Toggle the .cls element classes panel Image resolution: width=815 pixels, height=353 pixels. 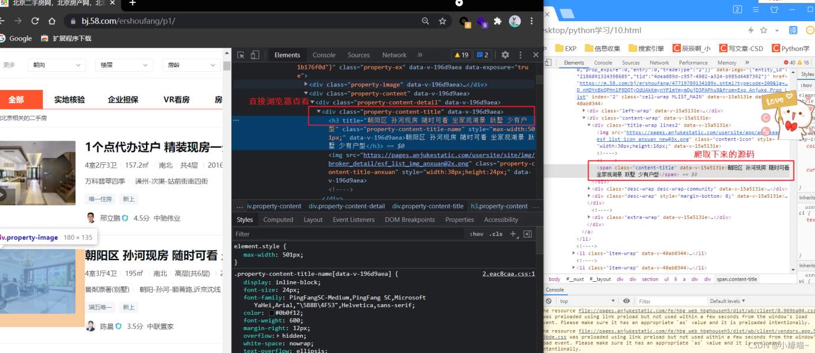click(496, 234)
